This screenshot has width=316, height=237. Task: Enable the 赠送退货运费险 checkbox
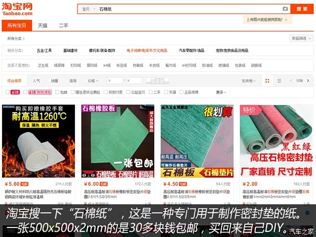[73, 92]
